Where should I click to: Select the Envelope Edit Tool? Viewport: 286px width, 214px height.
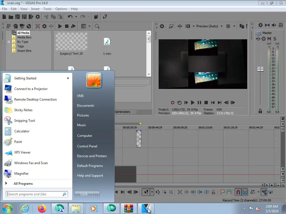158,192
